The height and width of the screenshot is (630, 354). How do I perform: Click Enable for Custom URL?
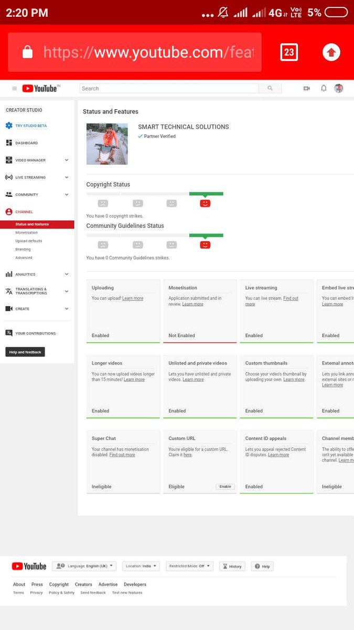pos(226,487)
